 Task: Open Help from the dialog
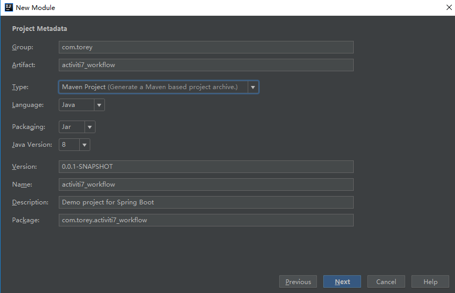pyautogui.click(x=430, y=281)
